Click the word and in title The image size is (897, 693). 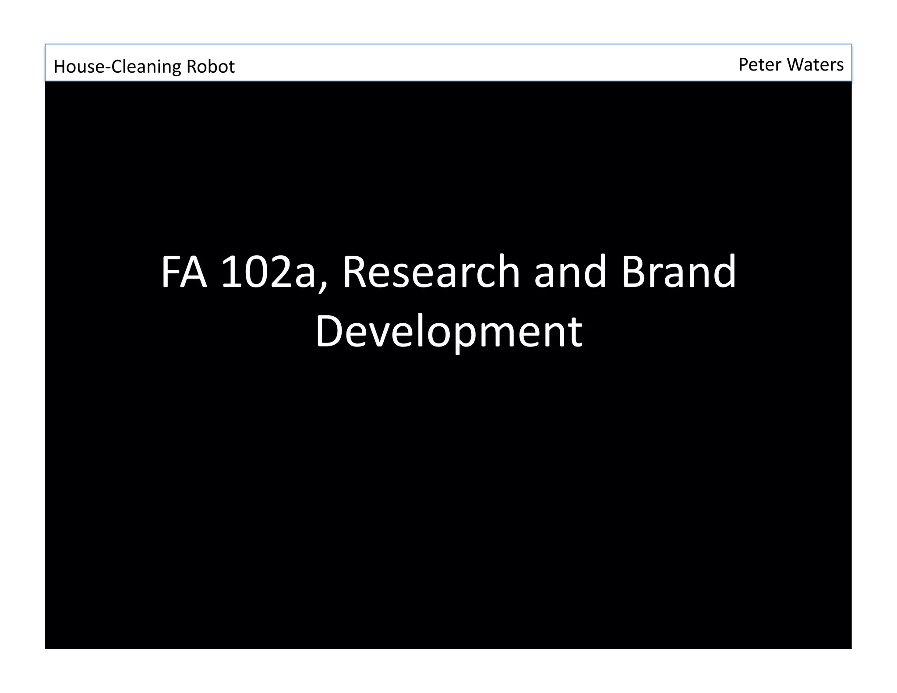pos(570,272)
